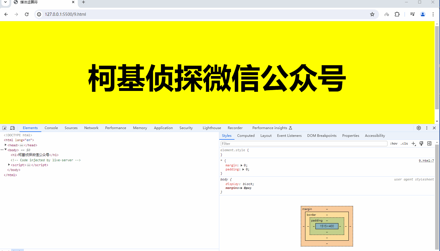
Task: Open the Security tab
Action: (x=186, y=128)
